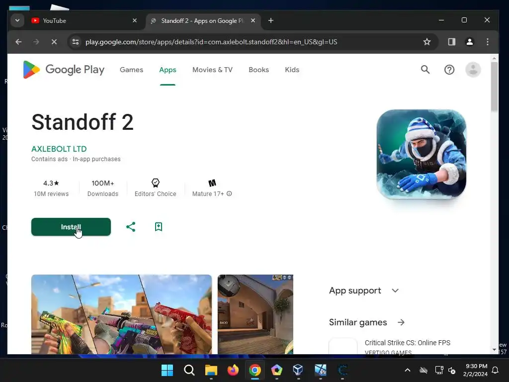
Task: Click the Mature 17+ info icon
Action: pos(229,193)
